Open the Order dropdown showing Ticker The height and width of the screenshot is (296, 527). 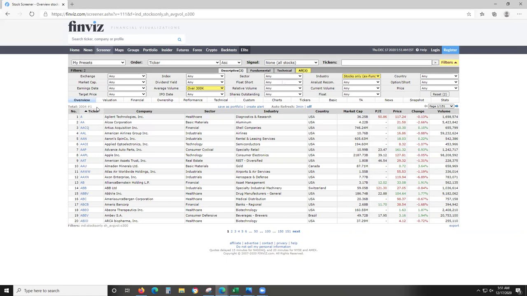184,62
